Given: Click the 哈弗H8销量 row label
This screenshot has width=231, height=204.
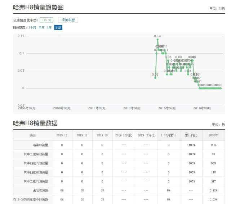Looking at the screenshot, I should click(40, 145).
